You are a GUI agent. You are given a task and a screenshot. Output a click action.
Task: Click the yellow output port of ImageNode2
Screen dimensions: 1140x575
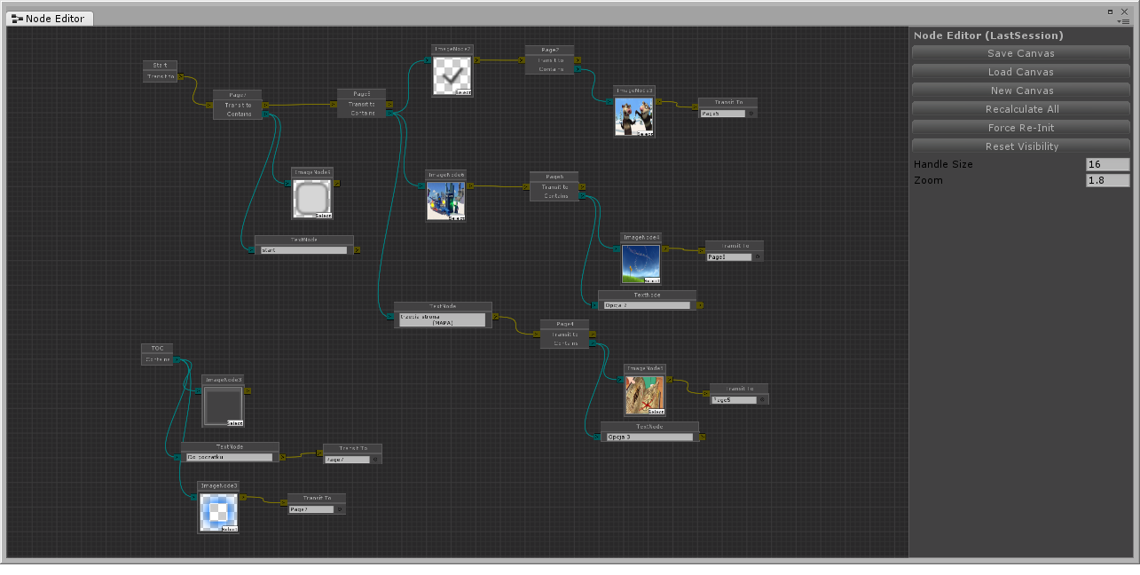coord(477,60)
